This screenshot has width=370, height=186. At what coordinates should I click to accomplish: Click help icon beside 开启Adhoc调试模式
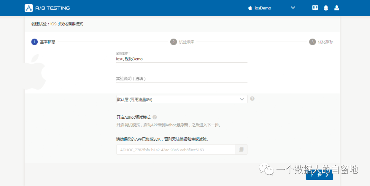155,117
